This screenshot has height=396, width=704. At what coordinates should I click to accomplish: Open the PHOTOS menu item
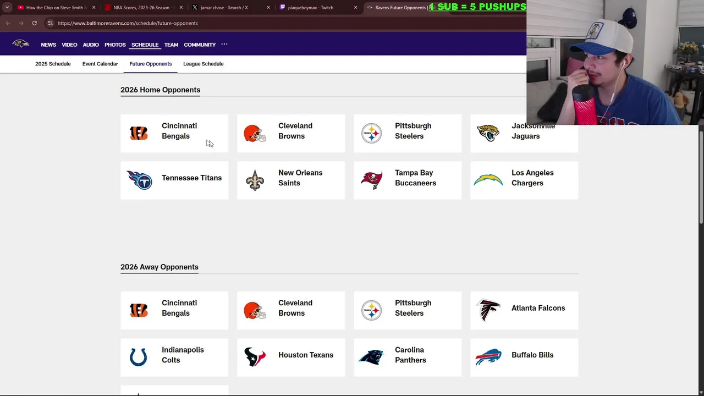115,45
